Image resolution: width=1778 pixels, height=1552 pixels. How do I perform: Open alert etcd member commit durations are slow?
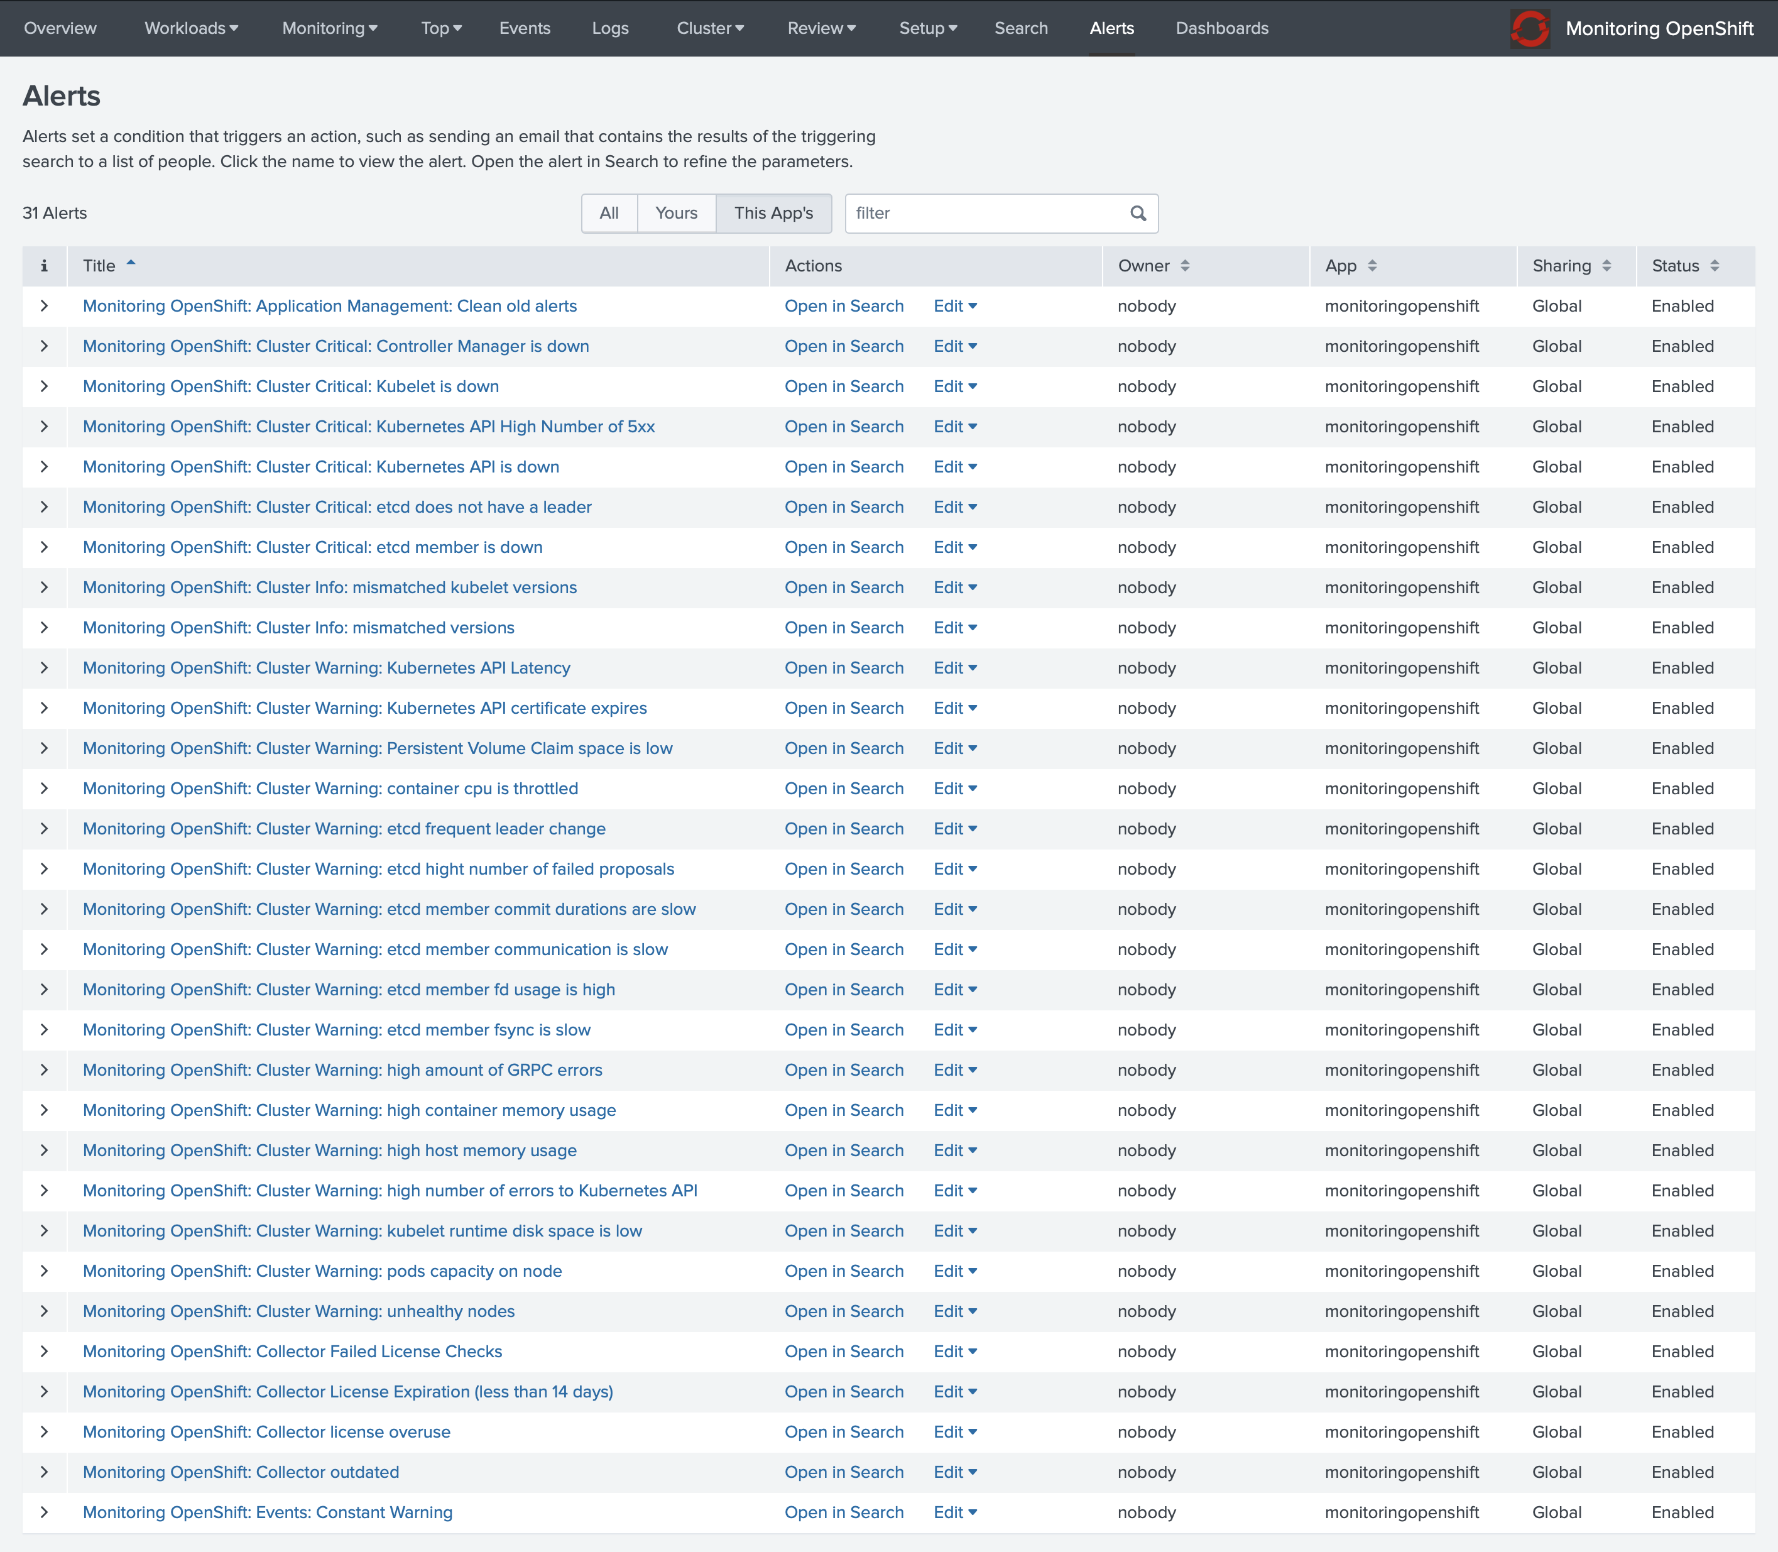[390, 909]
